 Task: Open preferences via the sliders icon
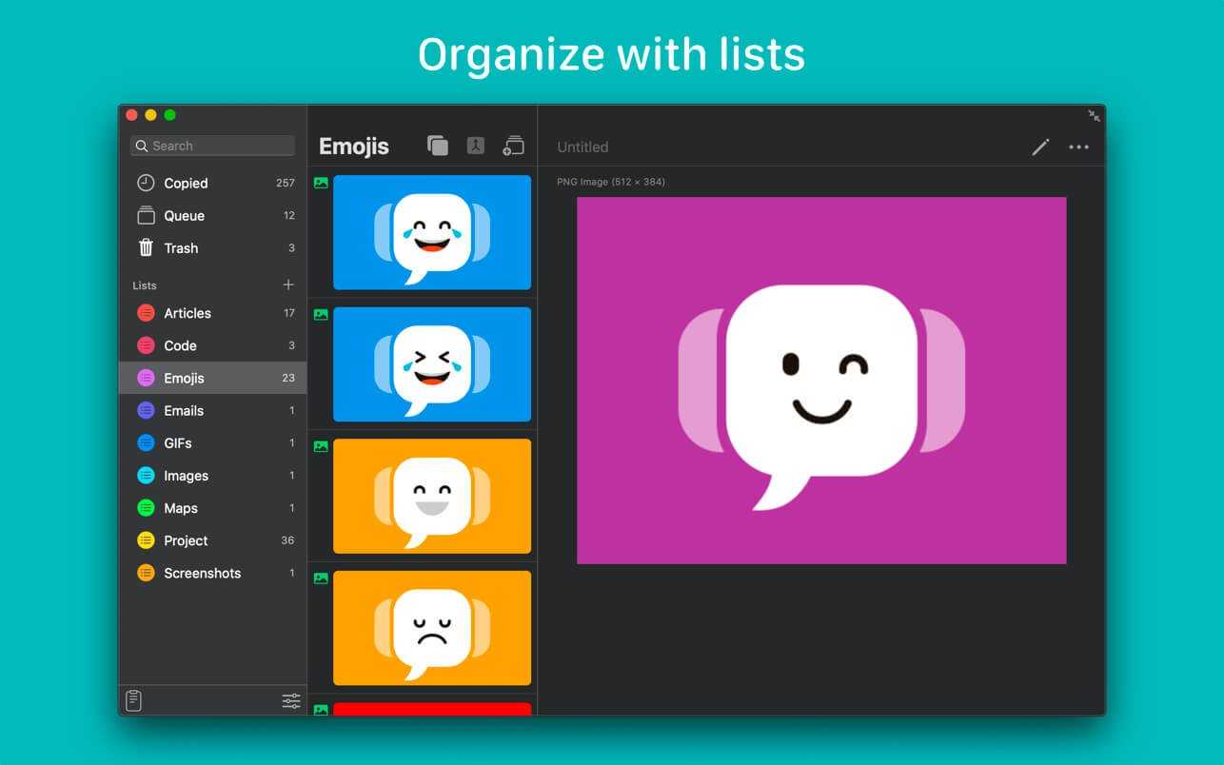(290, 700)
